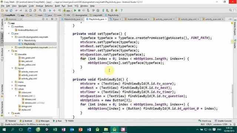The image size is (237, 133).
Task: Click the Hide project panel icon
Action: tap(57, 19)
